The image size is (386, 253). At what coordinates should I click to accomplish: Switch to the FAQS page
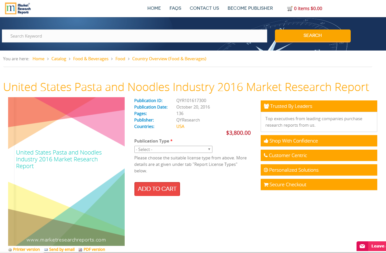tap(175, 8)
